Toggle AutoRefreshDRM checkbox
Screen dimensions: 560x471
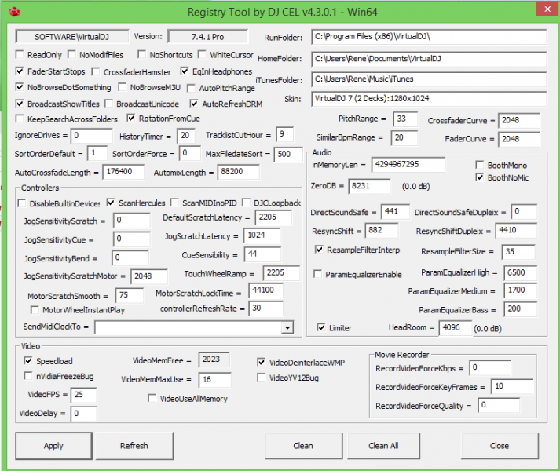pyautogui.click(x=194, y=104)
